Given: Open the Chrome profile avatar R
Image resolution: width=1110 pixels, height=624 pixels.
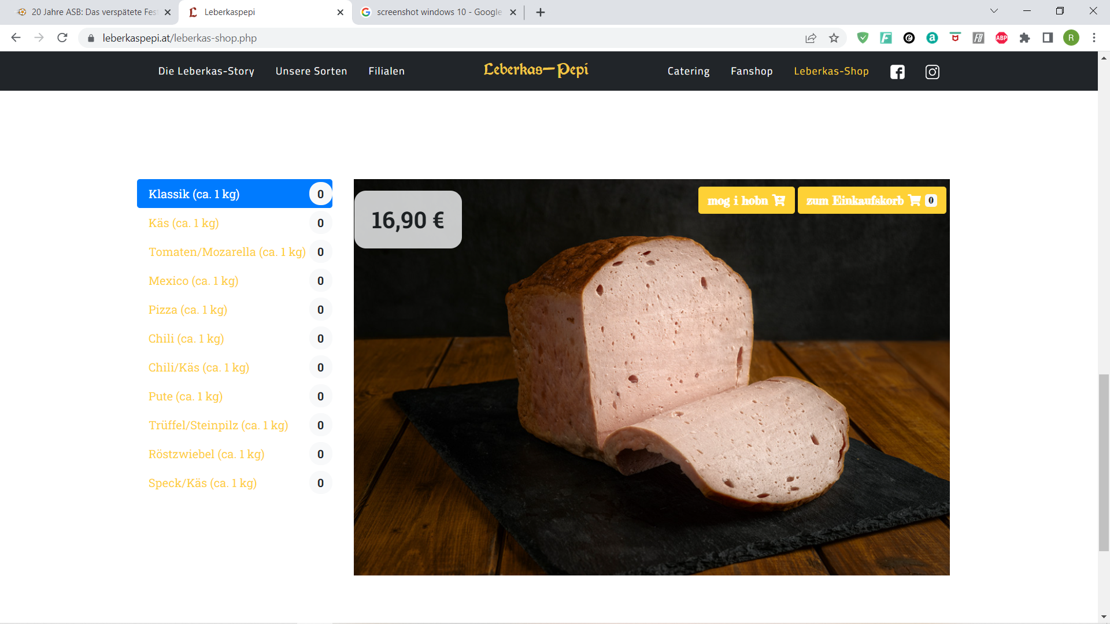Looking at the screenshot, I should [x=1071, y=38].
